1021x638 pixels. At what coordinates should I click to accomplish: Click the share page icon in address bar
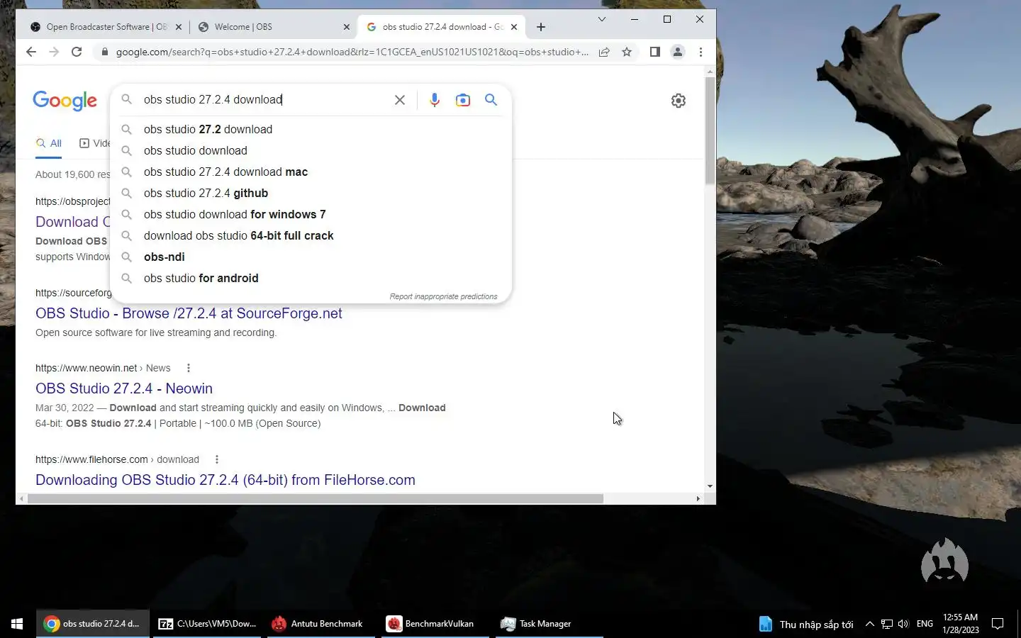click(x=604, y=52)
